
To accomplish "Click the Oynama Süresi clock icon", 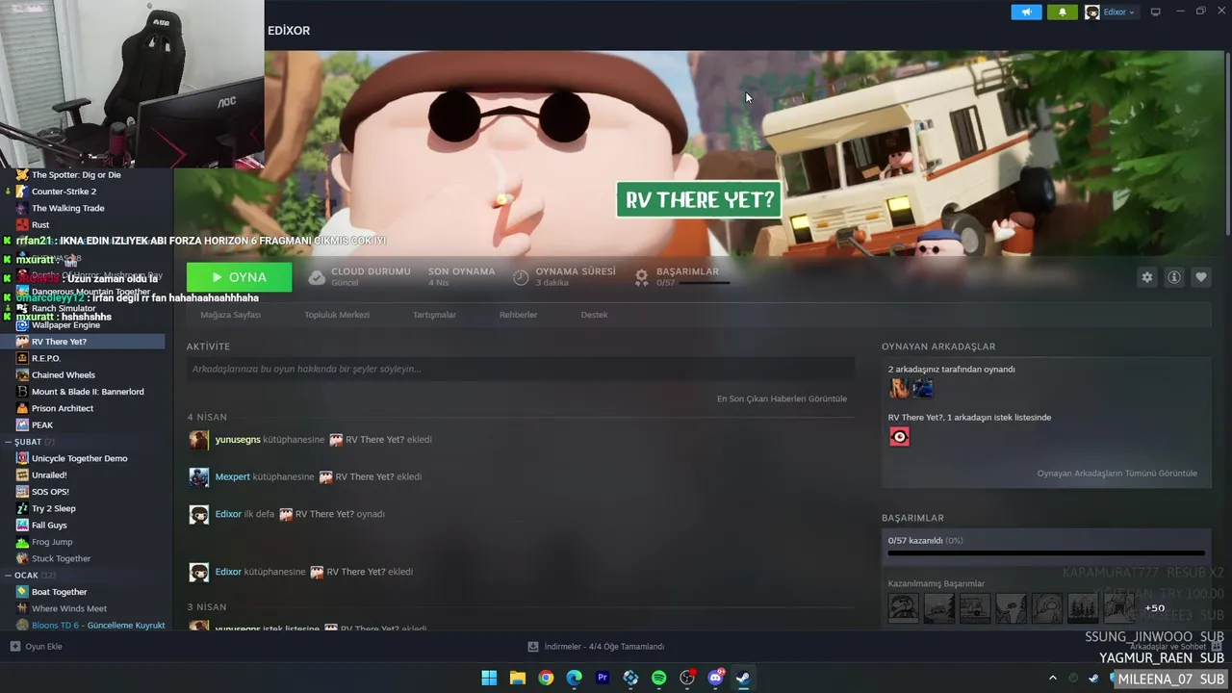I will (x=521, y=277).
